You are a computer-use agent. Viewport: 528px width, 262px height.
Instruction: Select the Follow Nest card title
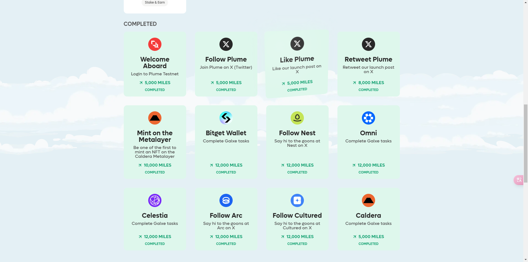tap(297, 133)
